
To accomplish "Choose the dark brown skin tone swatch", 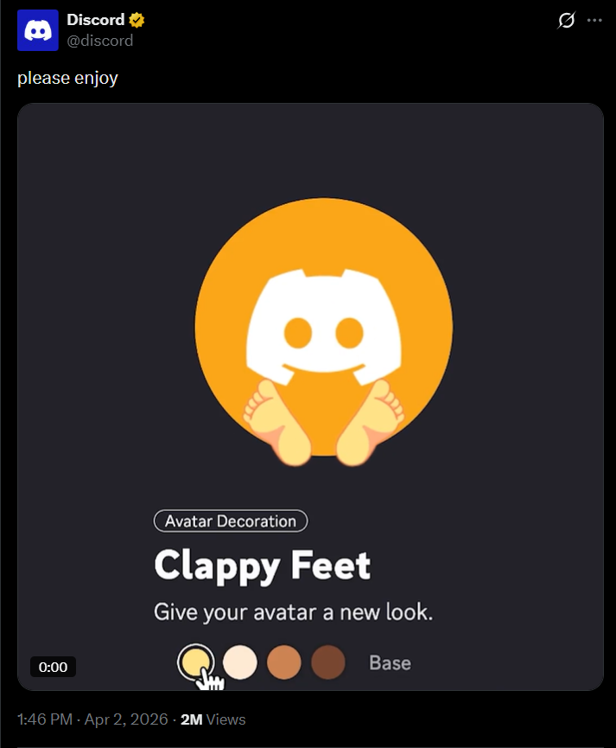I will pos(328,662).
